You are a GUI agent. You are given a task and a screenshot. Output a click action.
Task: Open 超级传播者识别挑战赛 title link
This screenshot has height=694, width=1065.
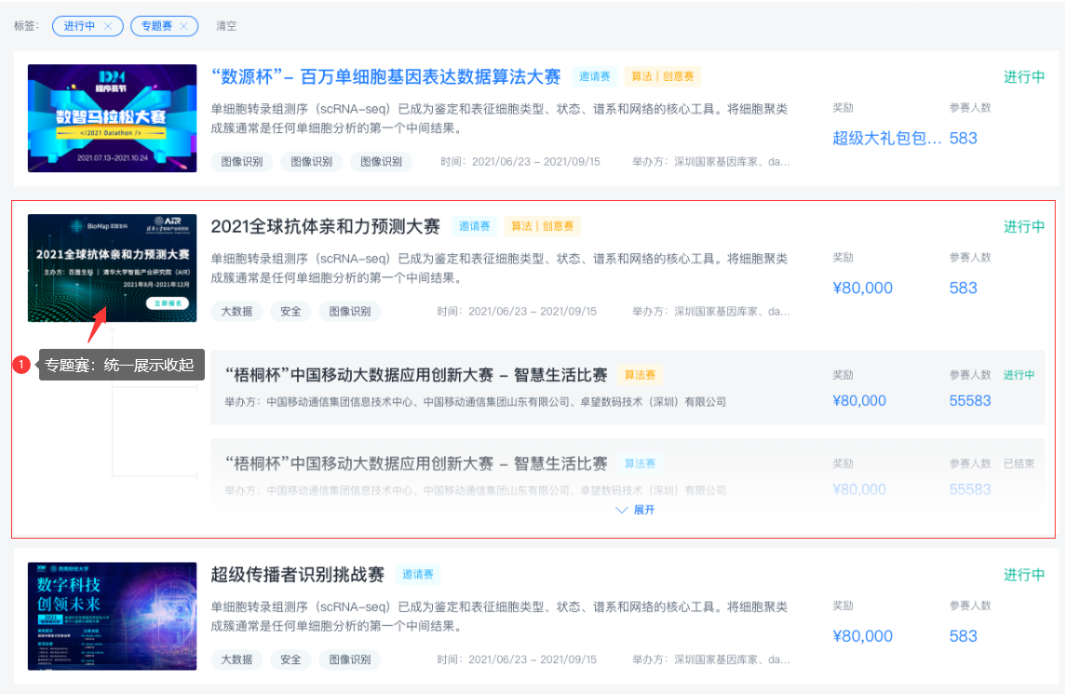click(x=298, y=575)
